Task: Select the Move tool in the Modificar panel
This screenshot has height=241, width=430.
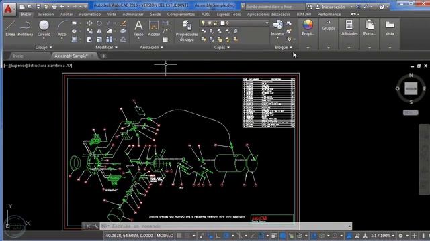Action: [x=89, y=23]
